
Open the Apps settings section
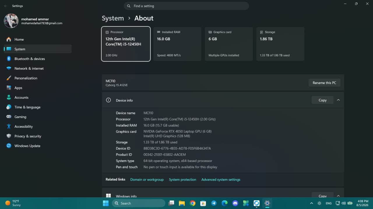coord(38,88)
